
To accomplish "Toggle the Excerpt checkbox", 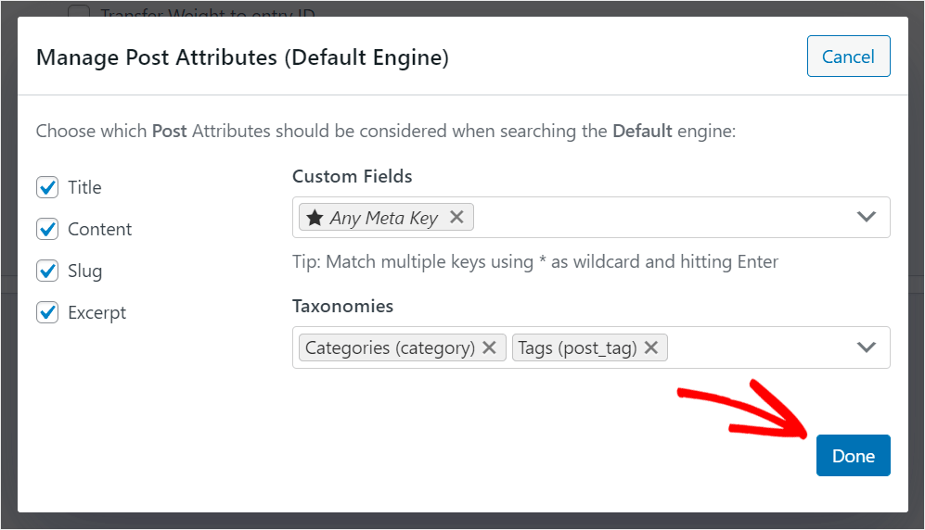I will 47,312.
